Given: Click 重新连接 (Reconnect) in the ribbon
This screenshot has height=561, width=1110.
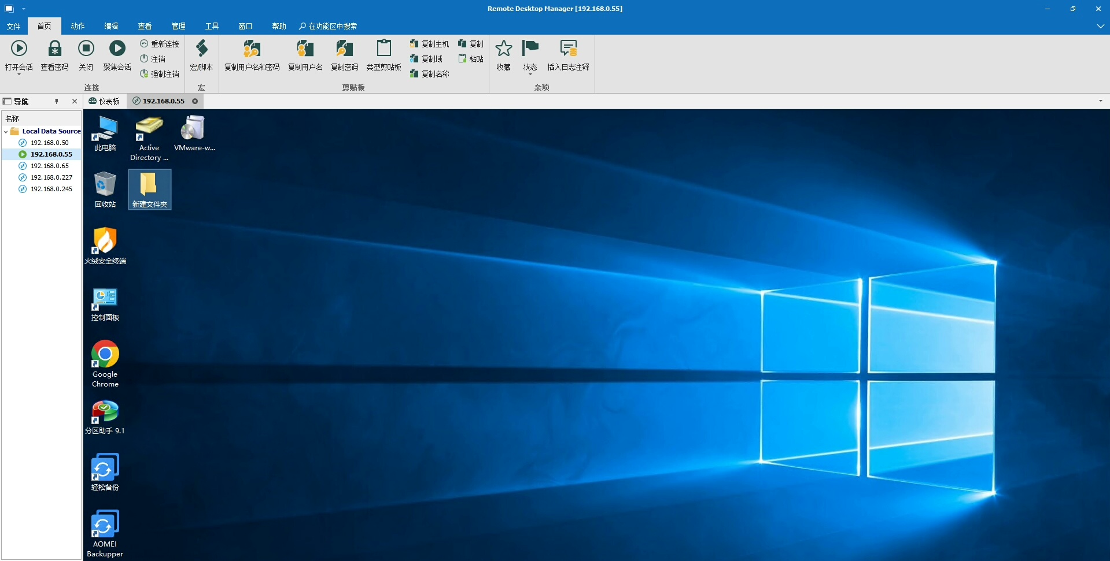Looking at the screenshot, I should (x=160, y=44).
